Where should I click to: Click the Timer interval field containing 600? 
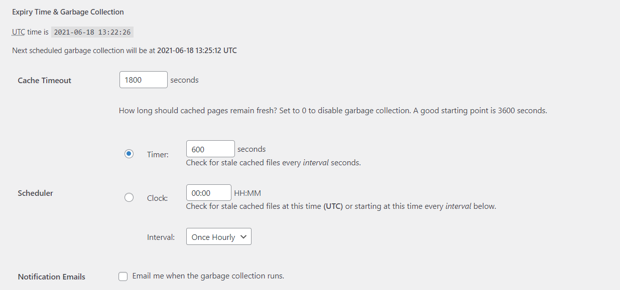(210, 148)
